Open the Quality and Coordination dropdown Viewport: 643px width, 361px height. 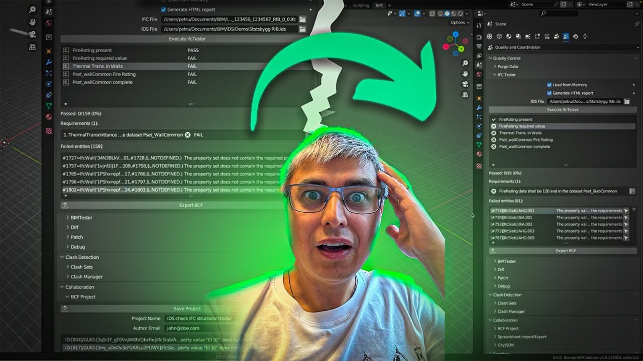[563, 47]
